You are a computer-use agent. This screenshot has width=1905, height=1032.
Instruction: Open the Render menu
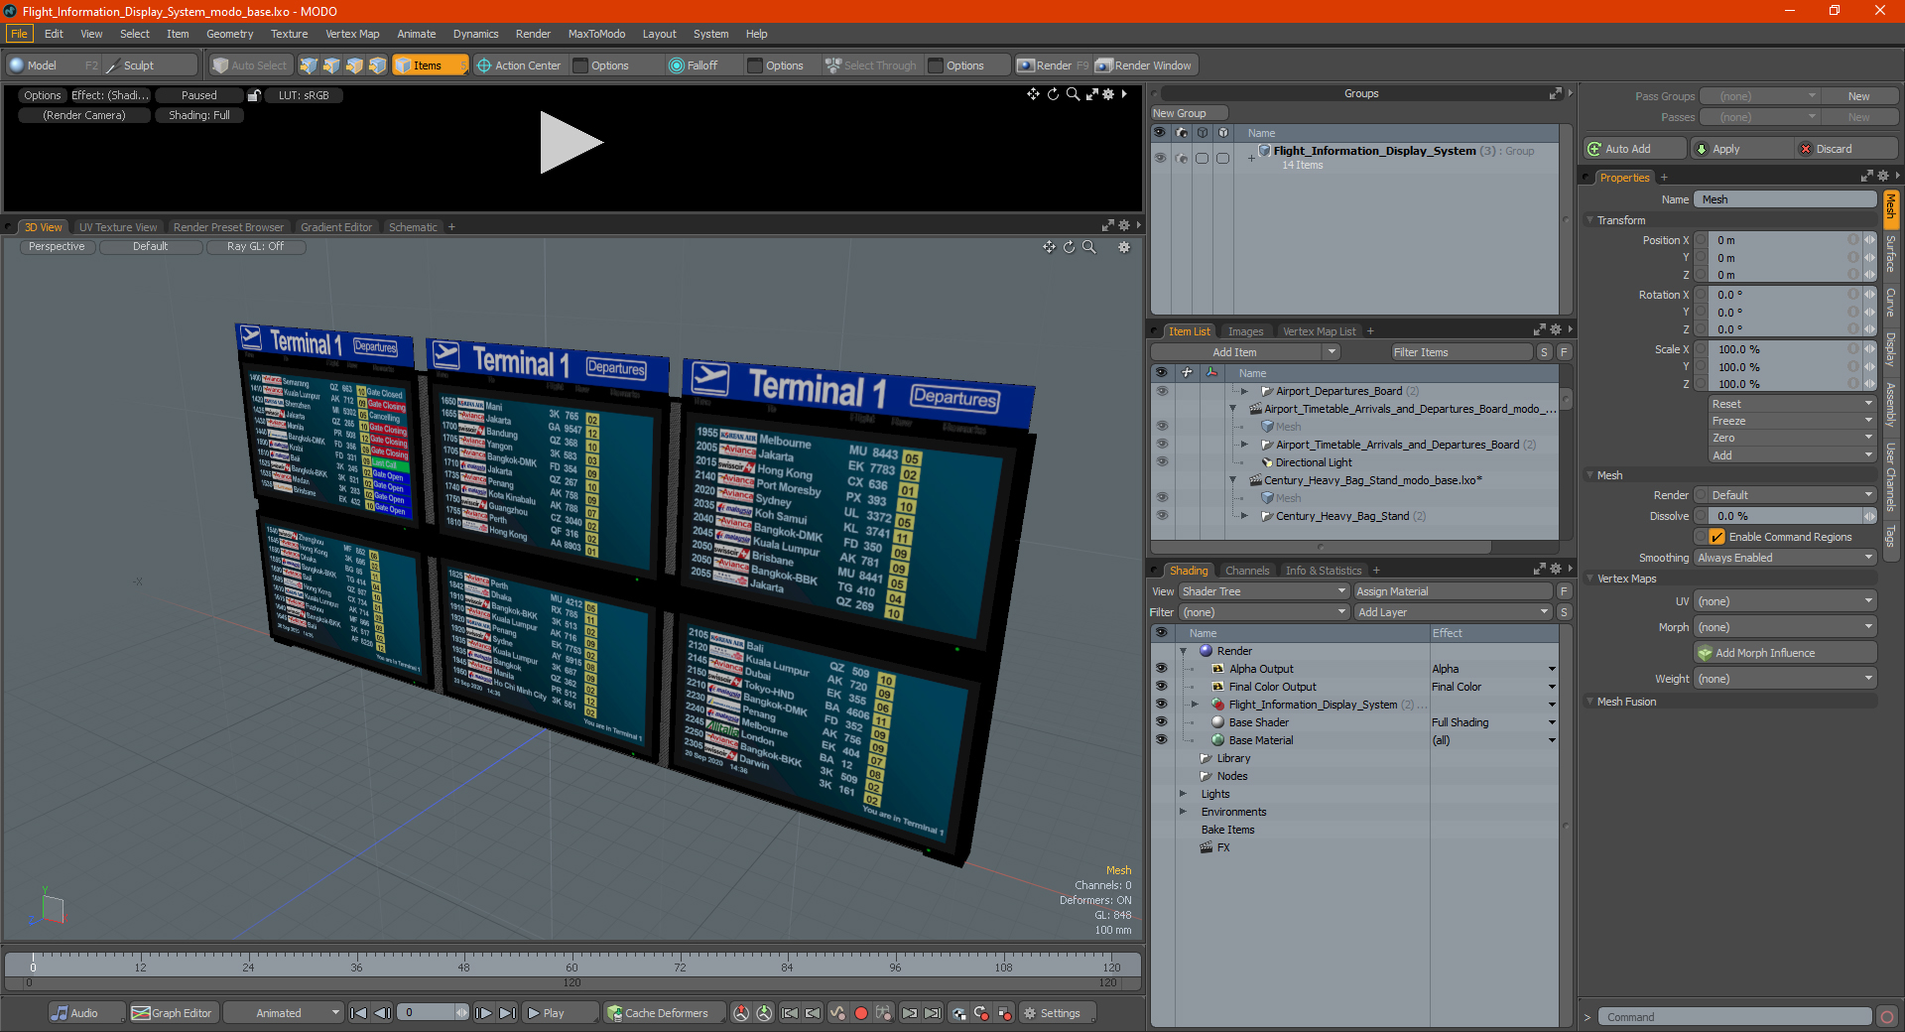click(x=533, y=34)
